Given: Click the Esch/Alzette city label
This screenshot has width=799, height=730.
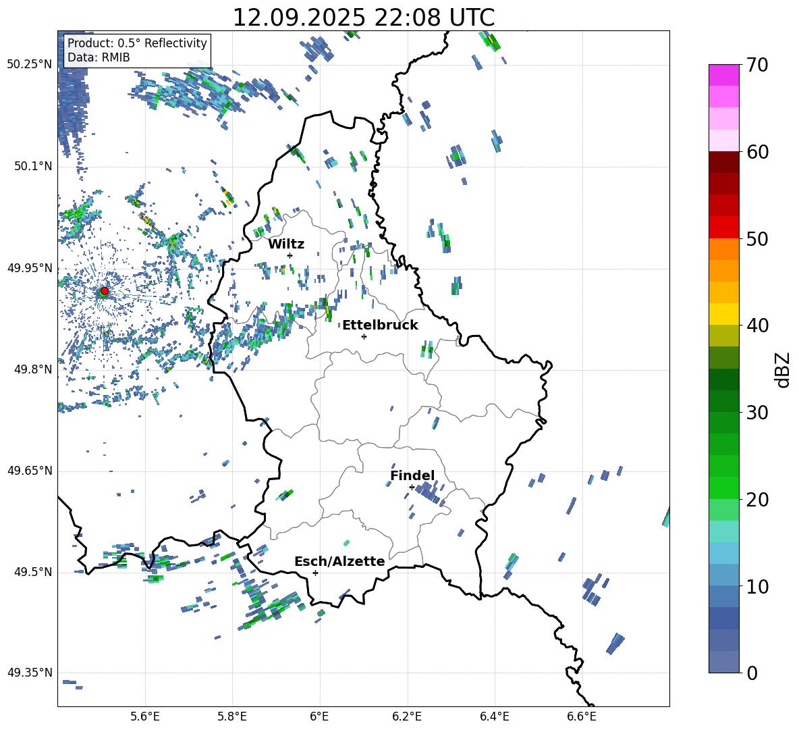Looking at the screenshot, I should [x=339, y=561].
